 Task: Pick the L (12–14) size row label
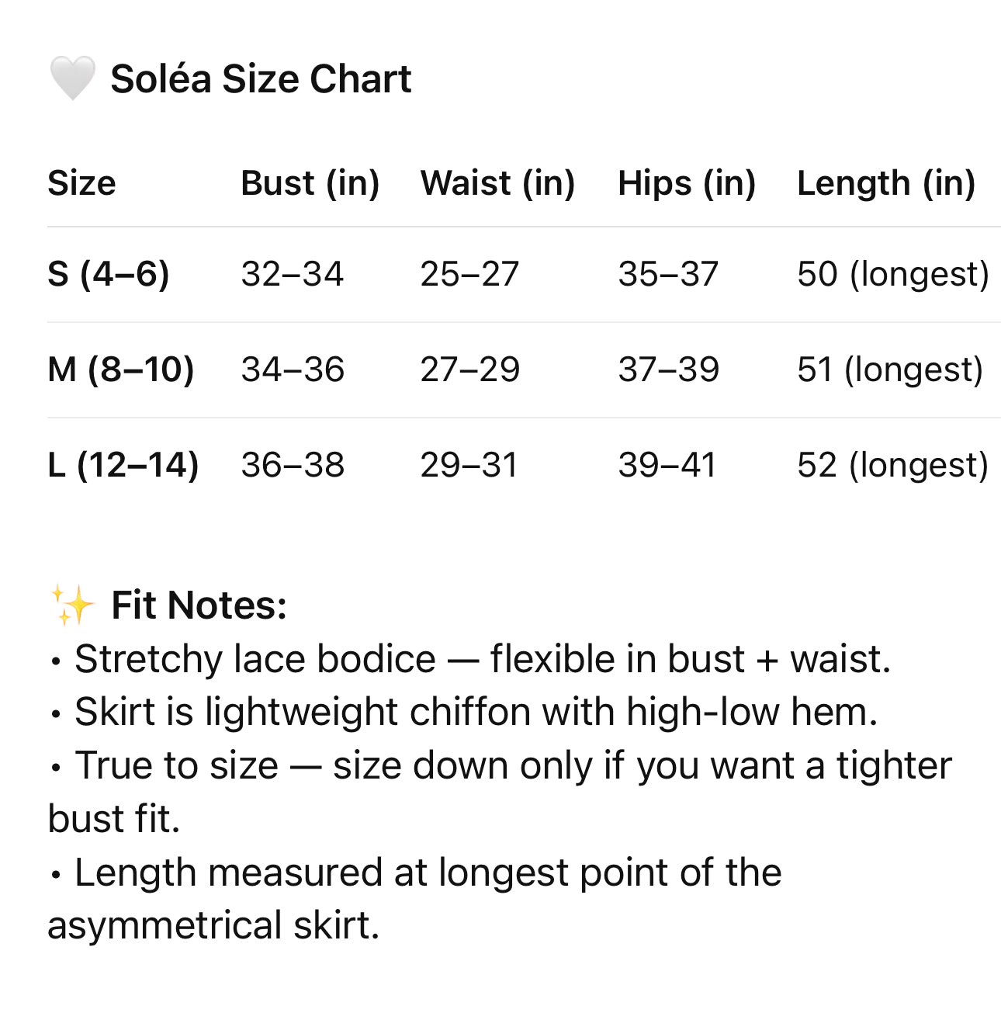coord(123,465)
